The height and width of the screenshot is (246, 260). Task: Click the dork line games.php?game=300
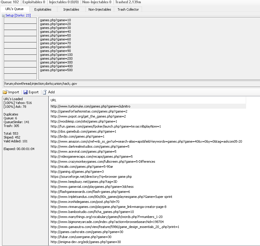point(56,62)
